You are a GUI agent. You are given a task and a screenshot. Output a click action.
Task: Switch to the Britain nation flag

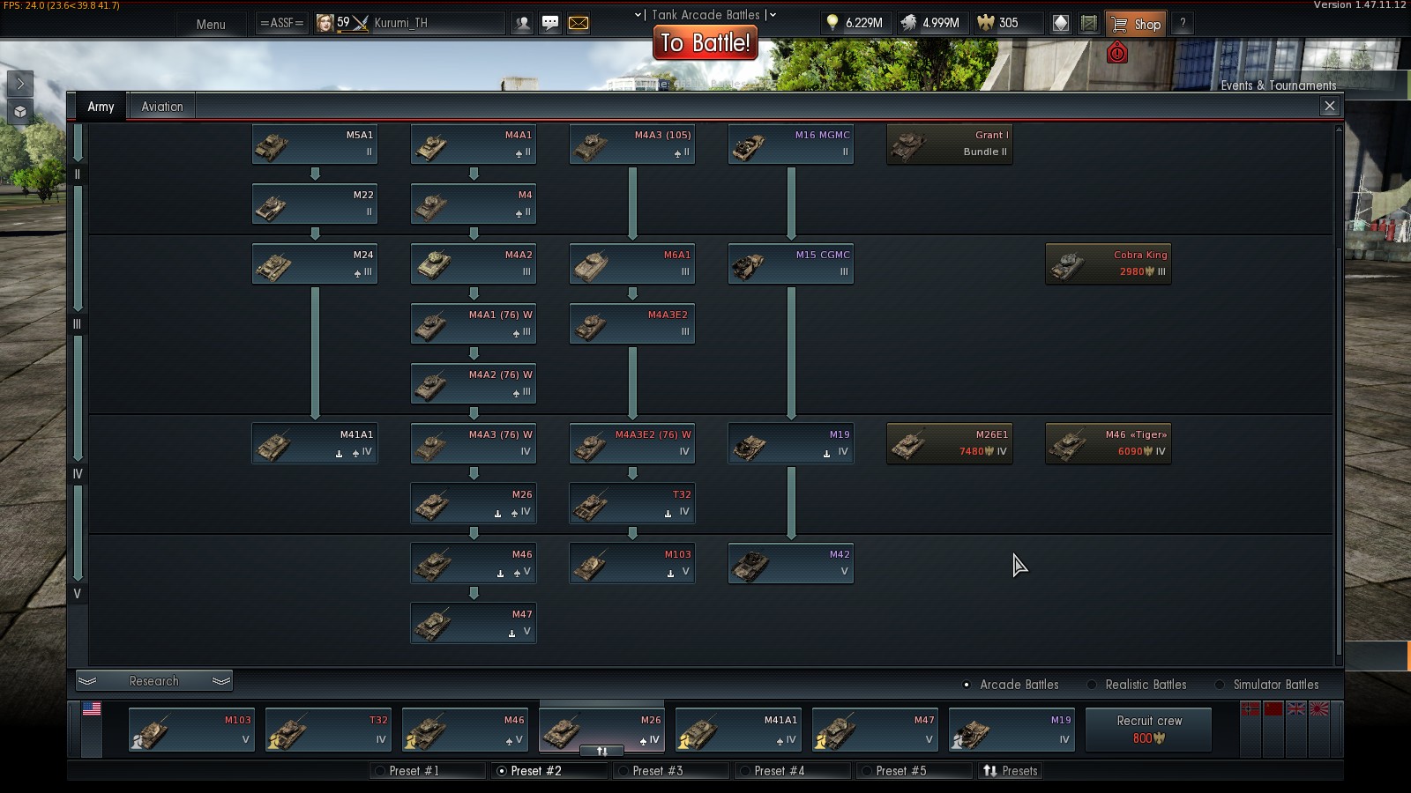[x=1296, y=709]
